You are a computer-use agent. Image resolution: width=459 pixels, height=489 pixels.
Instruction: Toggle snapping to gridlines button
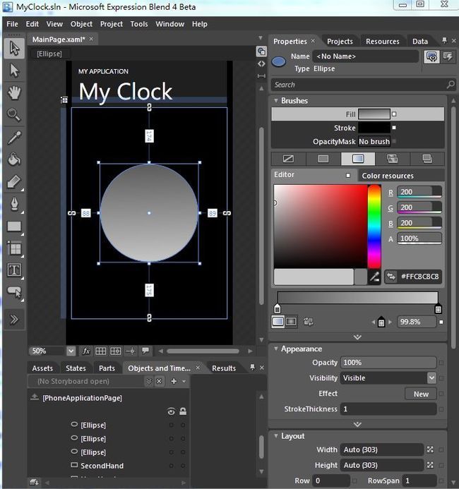coord(115,351)
